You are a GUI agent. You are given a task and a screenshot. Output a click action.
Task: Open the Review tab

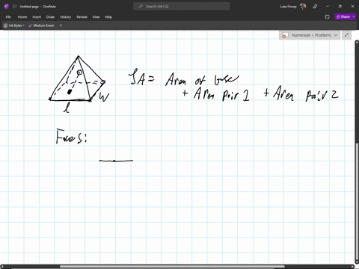[x=82, y=17]
